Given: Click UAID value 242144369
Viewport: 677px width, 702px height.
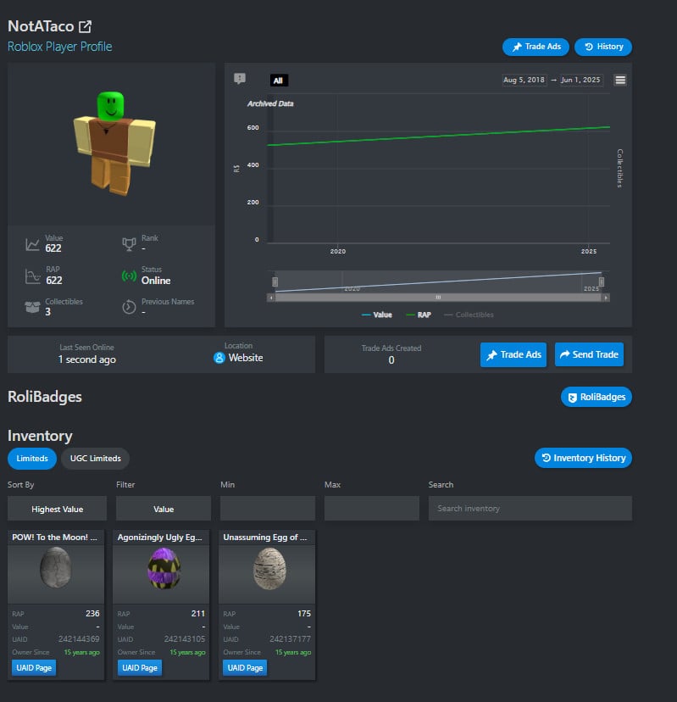Looking at the screenshot, I should [79, 639].
